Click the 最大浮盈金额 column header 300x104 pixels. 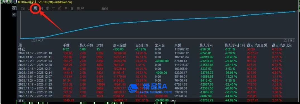coord(257,45)
